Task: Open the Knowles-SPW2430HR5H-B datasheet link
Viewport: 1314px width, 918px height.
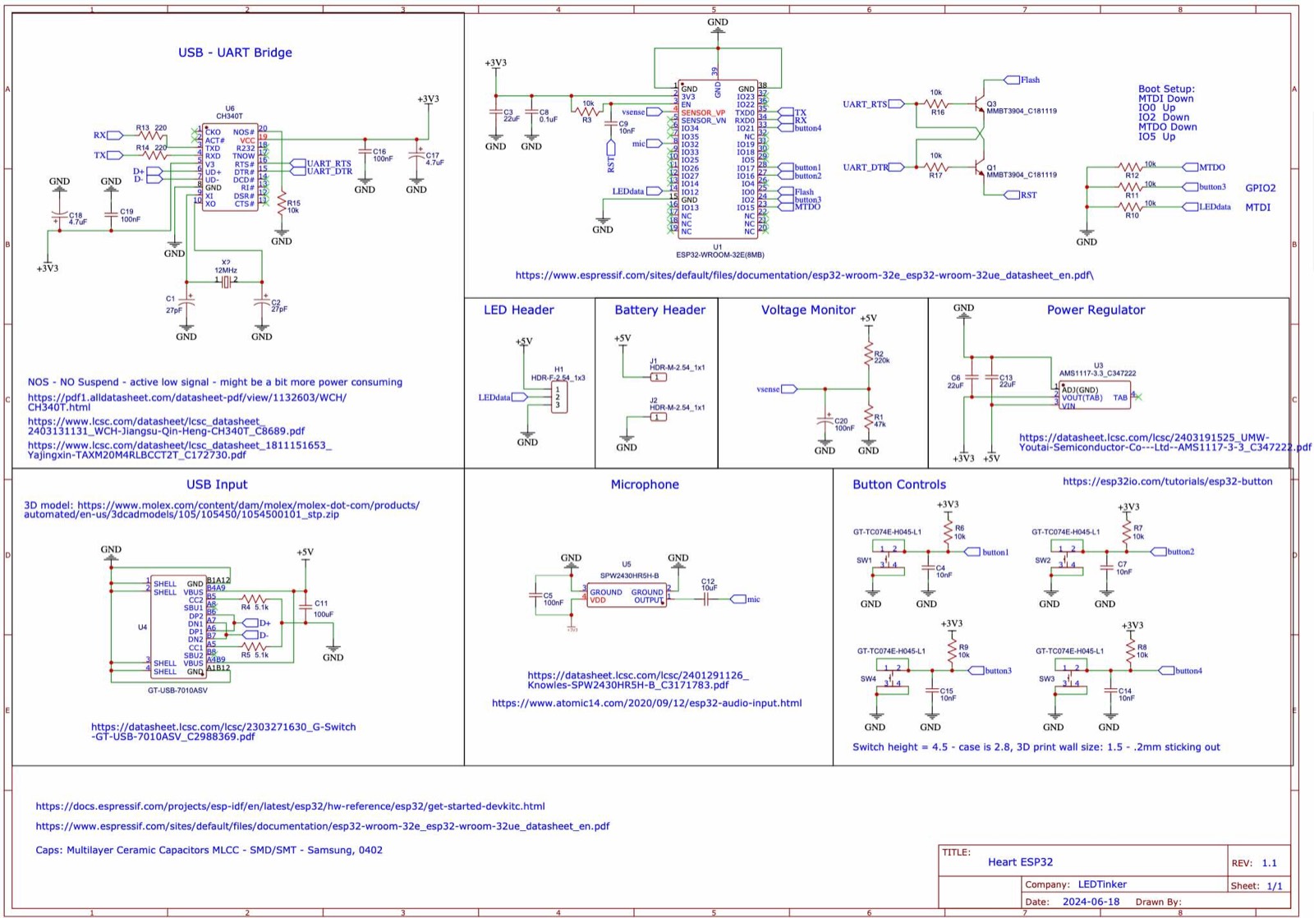Action: tap(638, 680)
